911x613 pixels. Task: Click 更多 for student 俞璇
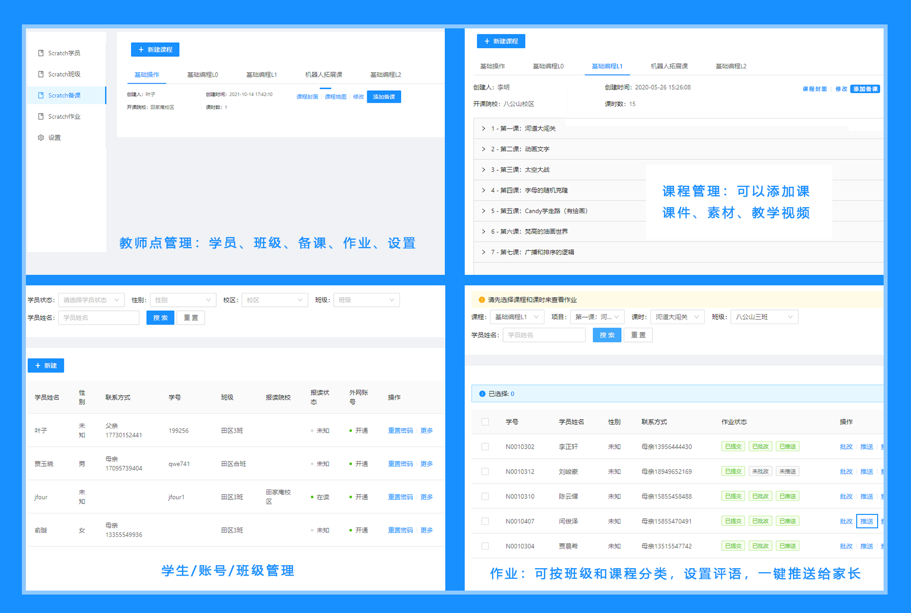coord(427,530)
